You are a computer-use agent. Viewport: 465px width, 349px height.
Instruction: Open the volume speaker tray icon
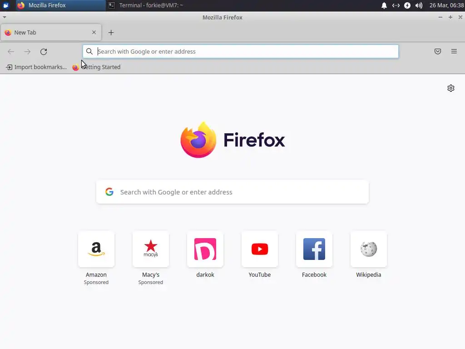(419, 5)
